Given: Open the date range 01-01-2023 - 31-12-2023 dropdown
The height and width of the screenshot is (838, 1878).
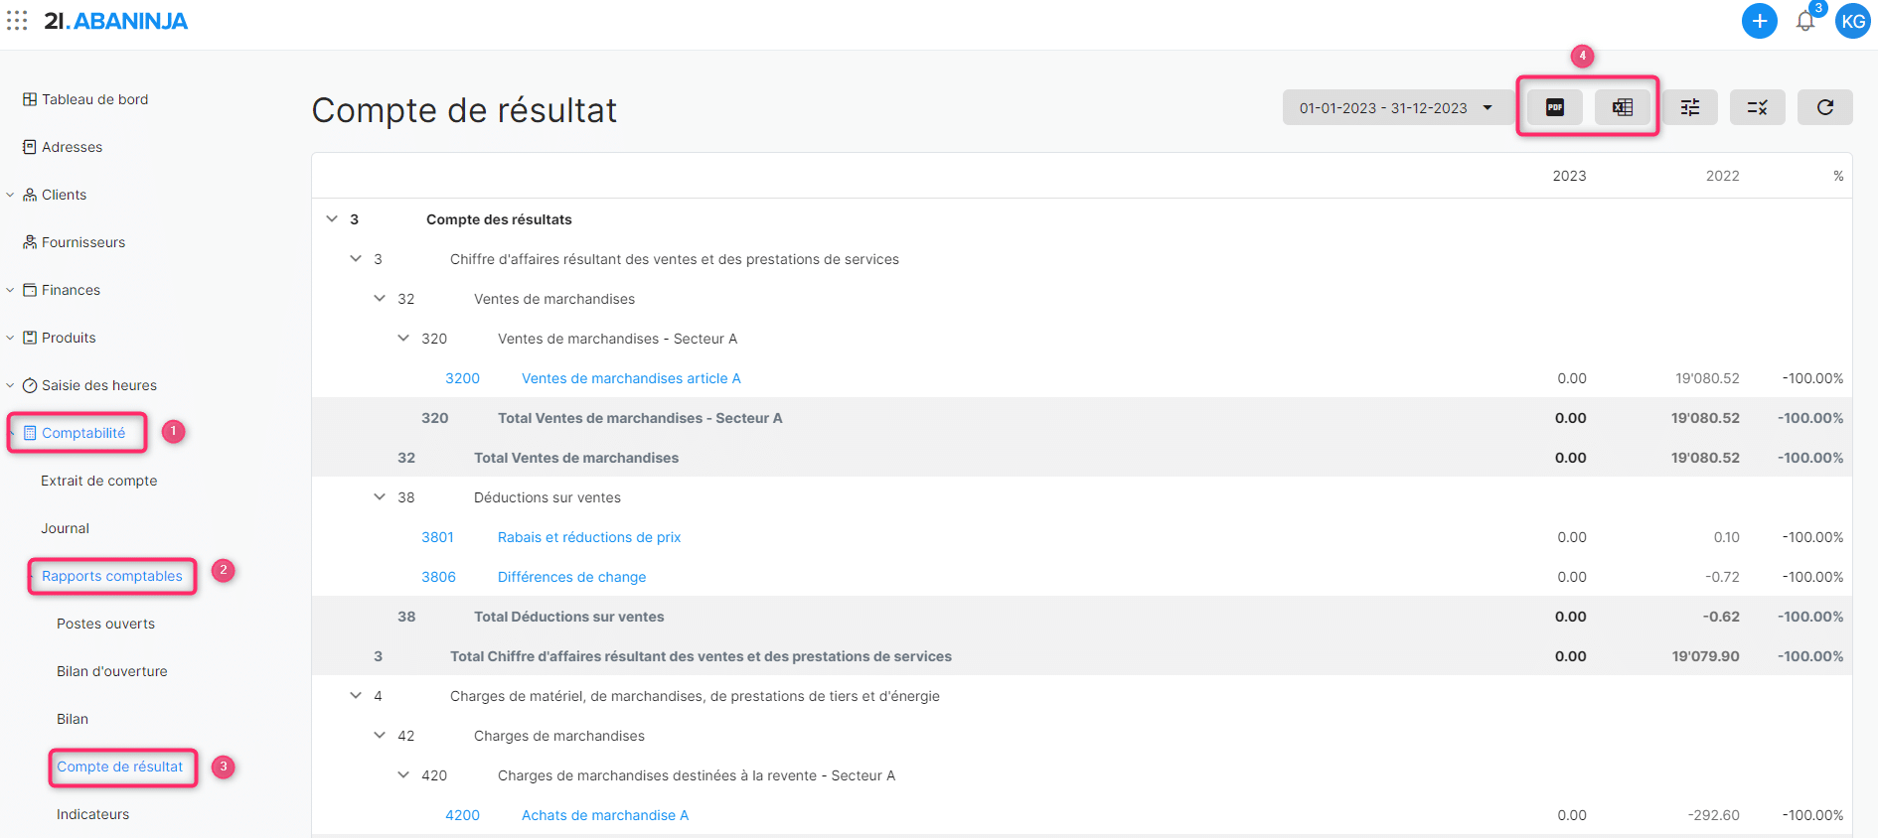Looking at the screenshot, I should tap(1396, 107).
